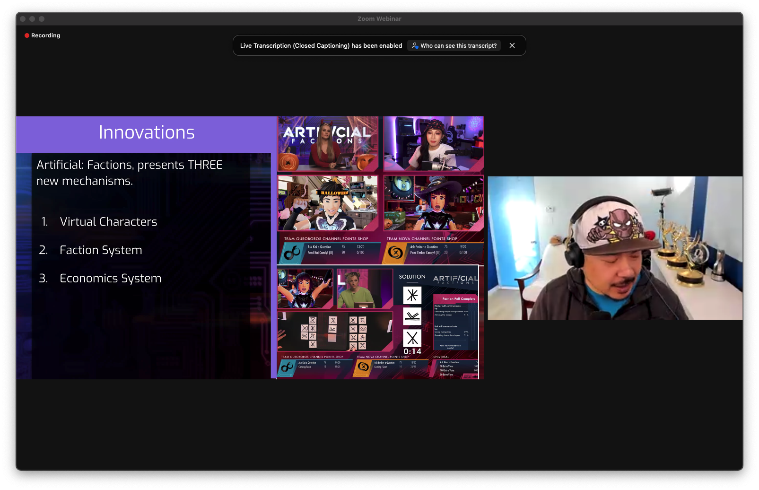Click the 0:14 countdown timer
The image size is (759, 490).
coord(412,352)
